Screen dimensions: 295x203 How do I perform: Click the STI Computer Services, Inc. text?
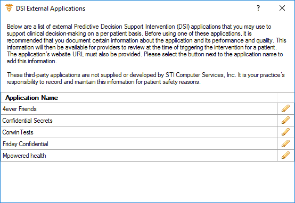coord(201,75)
